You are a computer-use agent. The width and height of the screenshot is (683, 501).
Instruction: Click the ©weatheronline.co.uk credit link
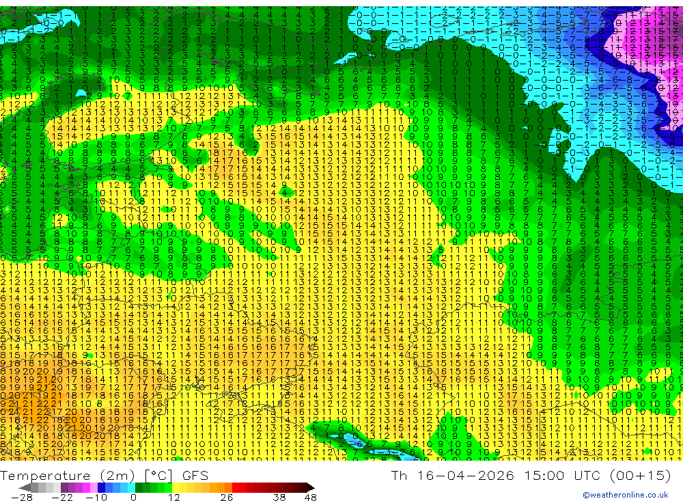coord(625,495)
